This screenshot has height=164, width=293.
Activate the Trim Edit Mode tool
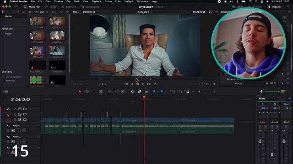point(87,92)
